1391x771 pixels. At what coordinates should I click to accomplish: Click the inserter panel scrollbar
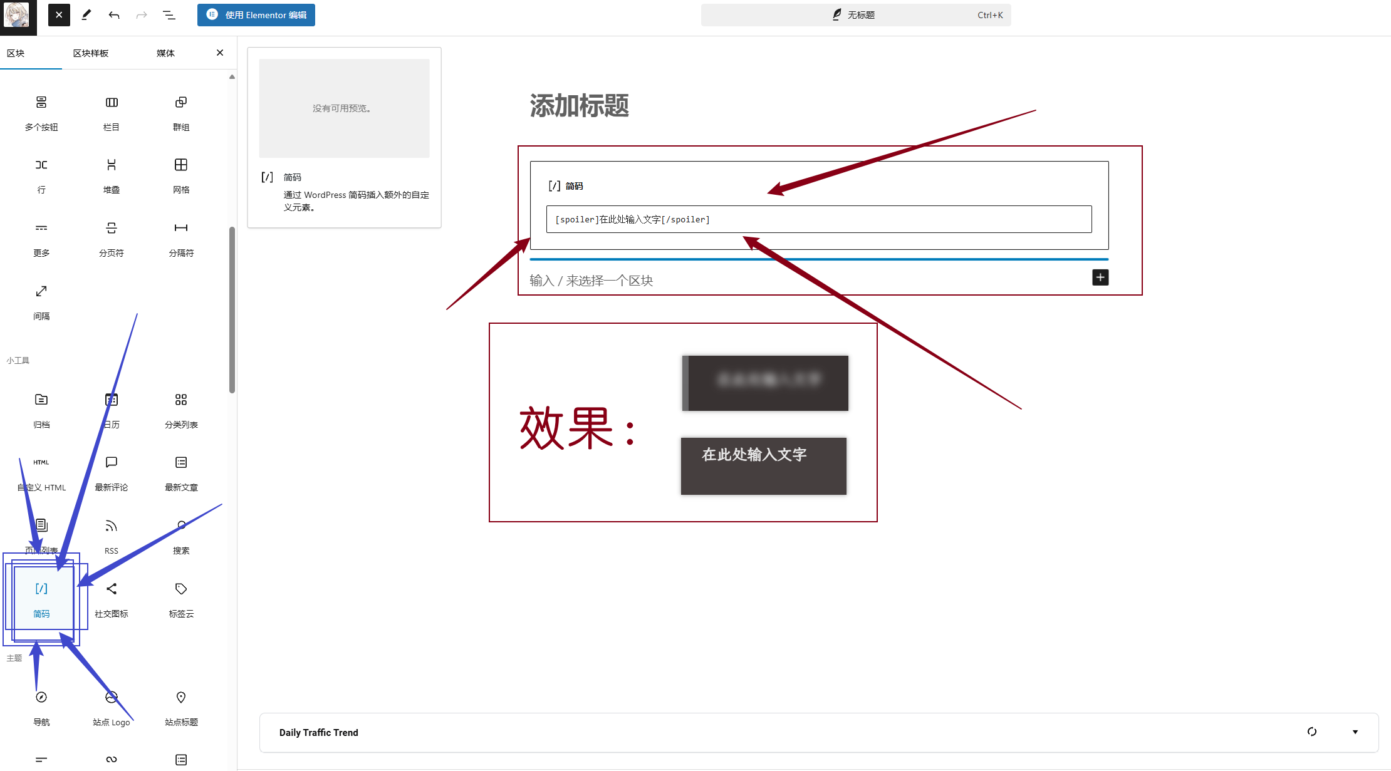click(232, 309)
